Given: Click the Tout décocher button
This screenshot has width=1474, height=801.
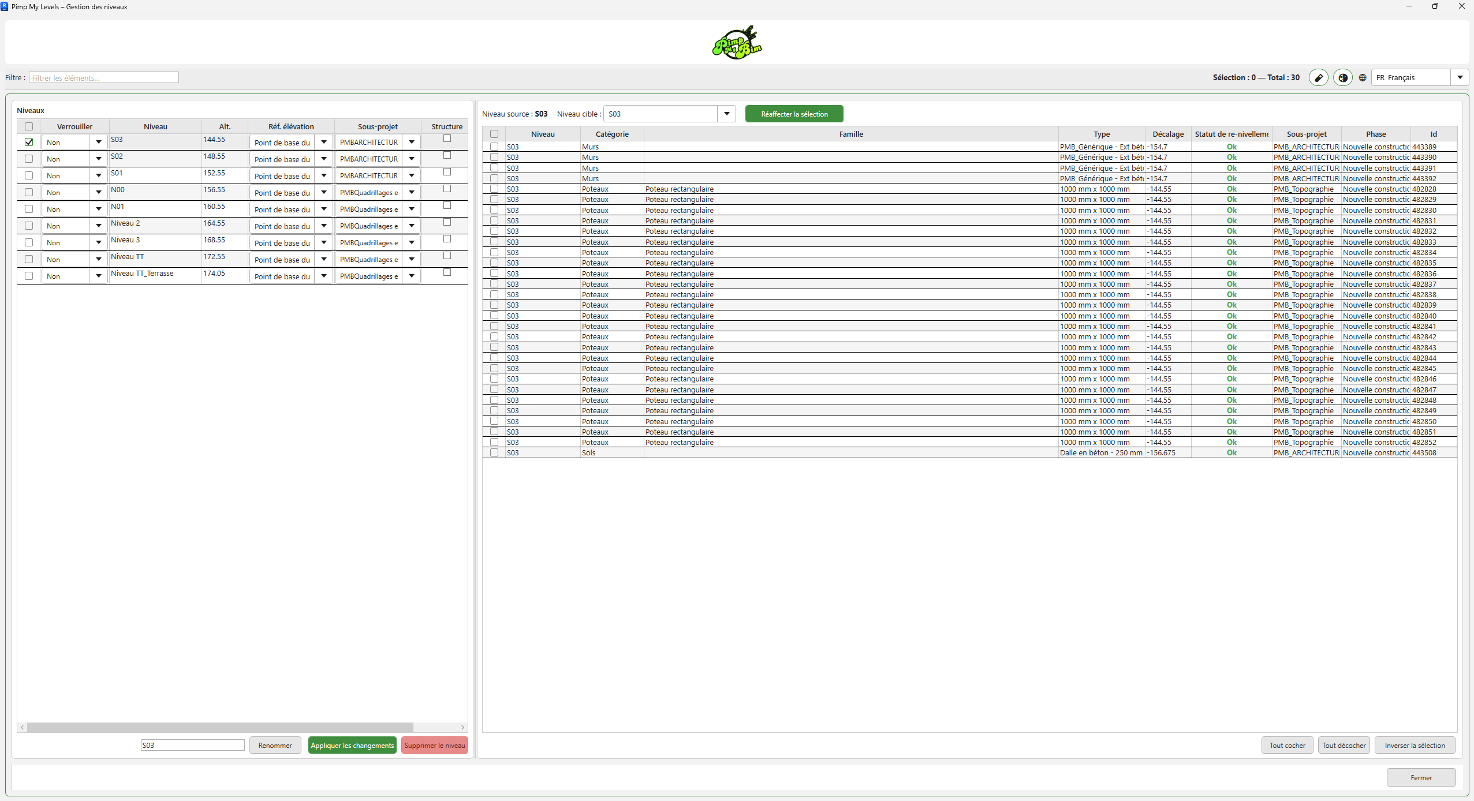Looking at the screenshot, I should coord(1344,745).
